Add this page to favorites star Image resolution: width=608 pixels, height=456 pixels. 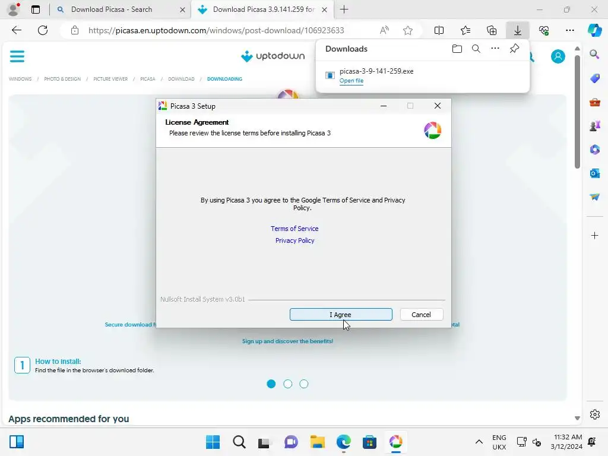407,30
